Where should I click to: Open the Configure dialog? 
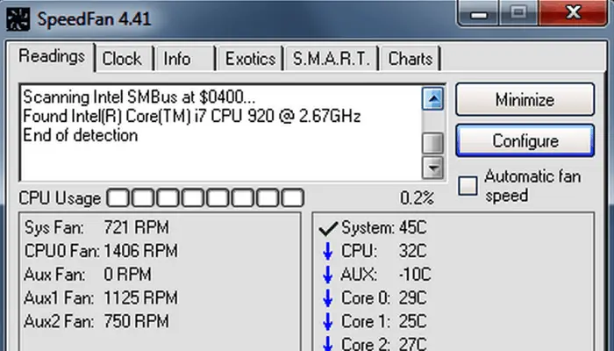[x=525, y=141]
